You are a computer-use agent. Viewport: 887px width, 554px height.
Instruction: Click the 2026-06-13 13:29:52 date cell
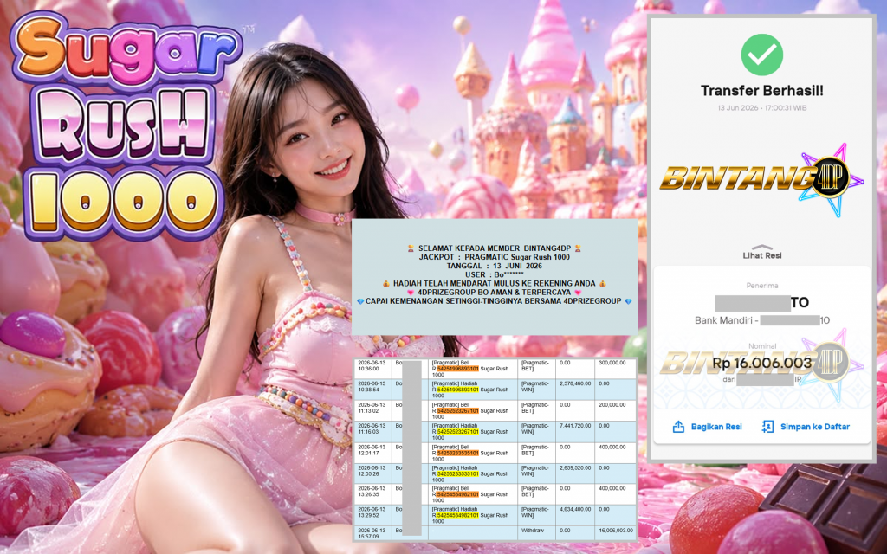coord(373,515)
